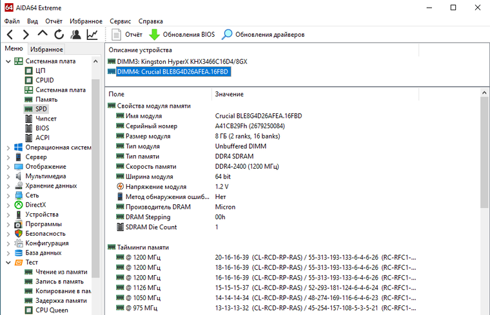Select SPD in the tree
The image size is (490, 315).
(x=41, y=109)
